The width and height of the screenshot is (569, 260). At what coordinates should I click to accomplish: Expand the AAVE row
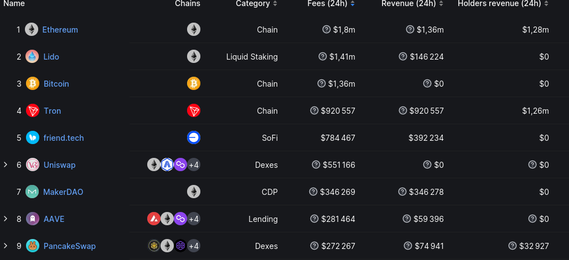(x=6, y=219)
